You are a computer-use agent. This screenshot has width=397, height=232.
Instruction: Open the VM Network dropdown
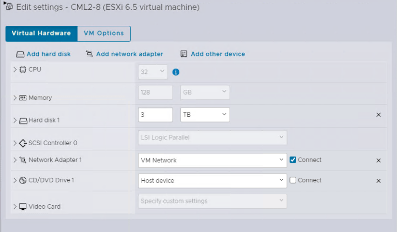click(212, 160)
